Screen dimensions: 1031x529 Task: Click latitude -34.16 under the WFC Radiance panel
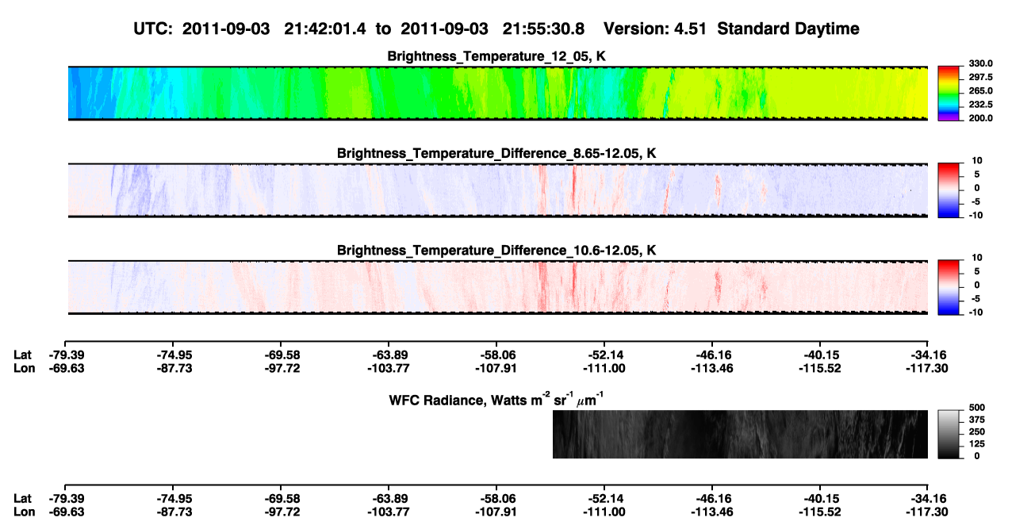coord(929,499)
